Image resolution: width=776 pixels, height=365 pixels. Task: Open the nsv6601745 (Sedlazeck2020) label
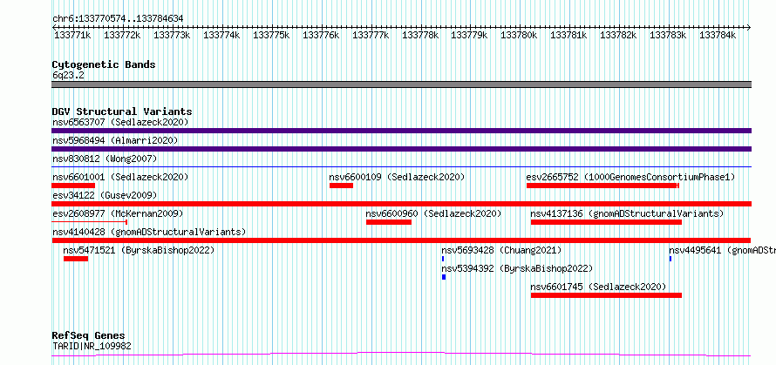pos(598,287)
